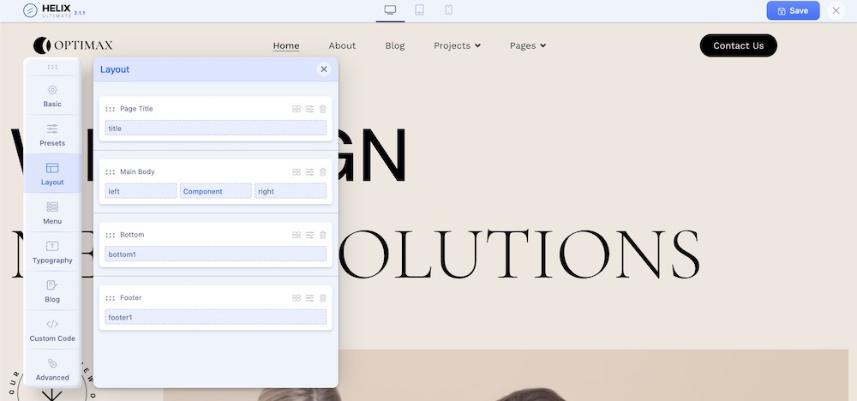Open row settings for Bottom row
Image resolution: width=857 pixels, height=401 pixels.
click(309, 235)
